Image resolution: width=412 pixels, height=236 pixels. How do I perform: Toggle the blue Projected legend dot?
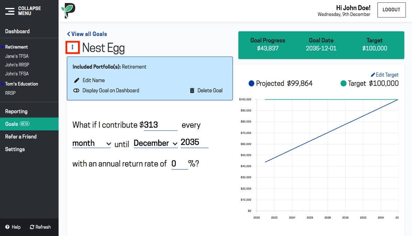coord(252,83)
